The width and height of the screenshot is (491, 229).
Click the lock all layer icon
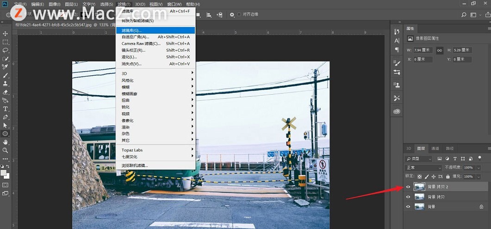click(x=447, y=176)
